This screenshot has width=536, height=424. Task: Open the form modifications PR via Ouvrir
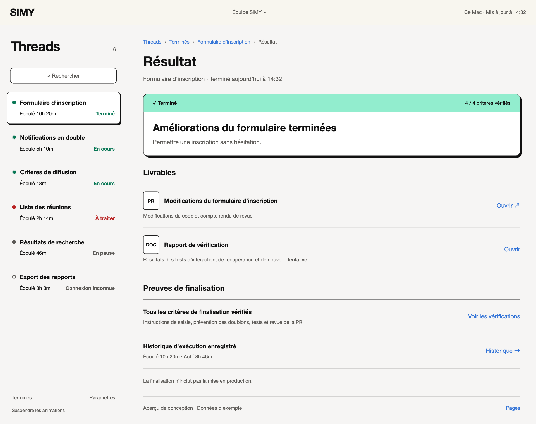pos(508,206)
